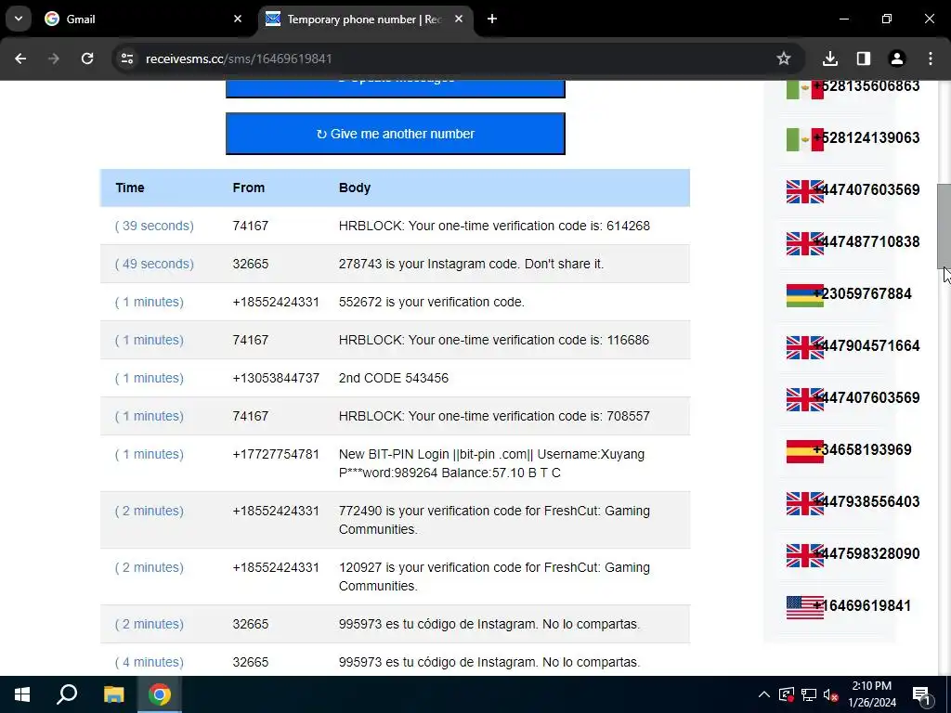The image size is (951, 713).
Task: Click the Mauritius flag beside +23059767884
Action: click(x=805, y=296)
